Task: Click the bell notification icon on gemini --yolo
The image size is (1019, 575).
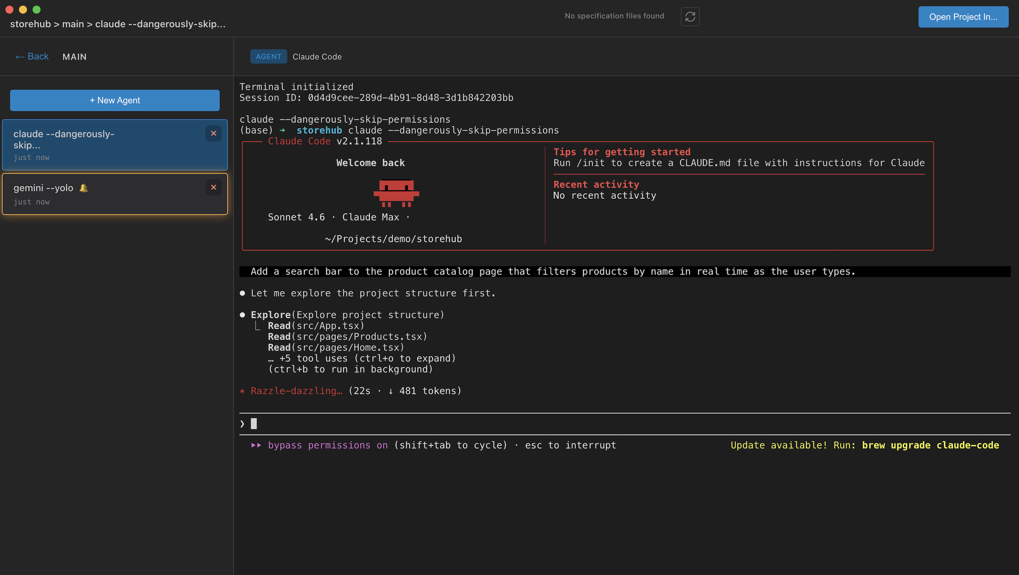Action: click(83, 188)
